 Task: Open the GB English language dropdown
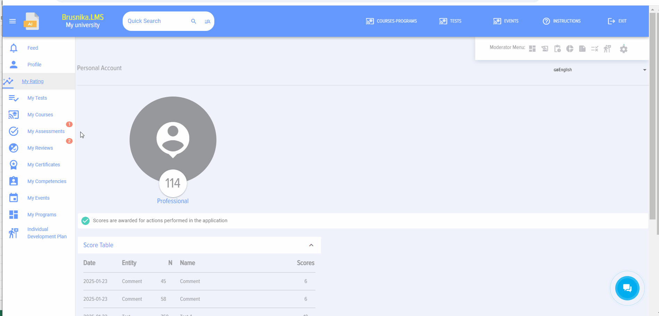[600, 70]
